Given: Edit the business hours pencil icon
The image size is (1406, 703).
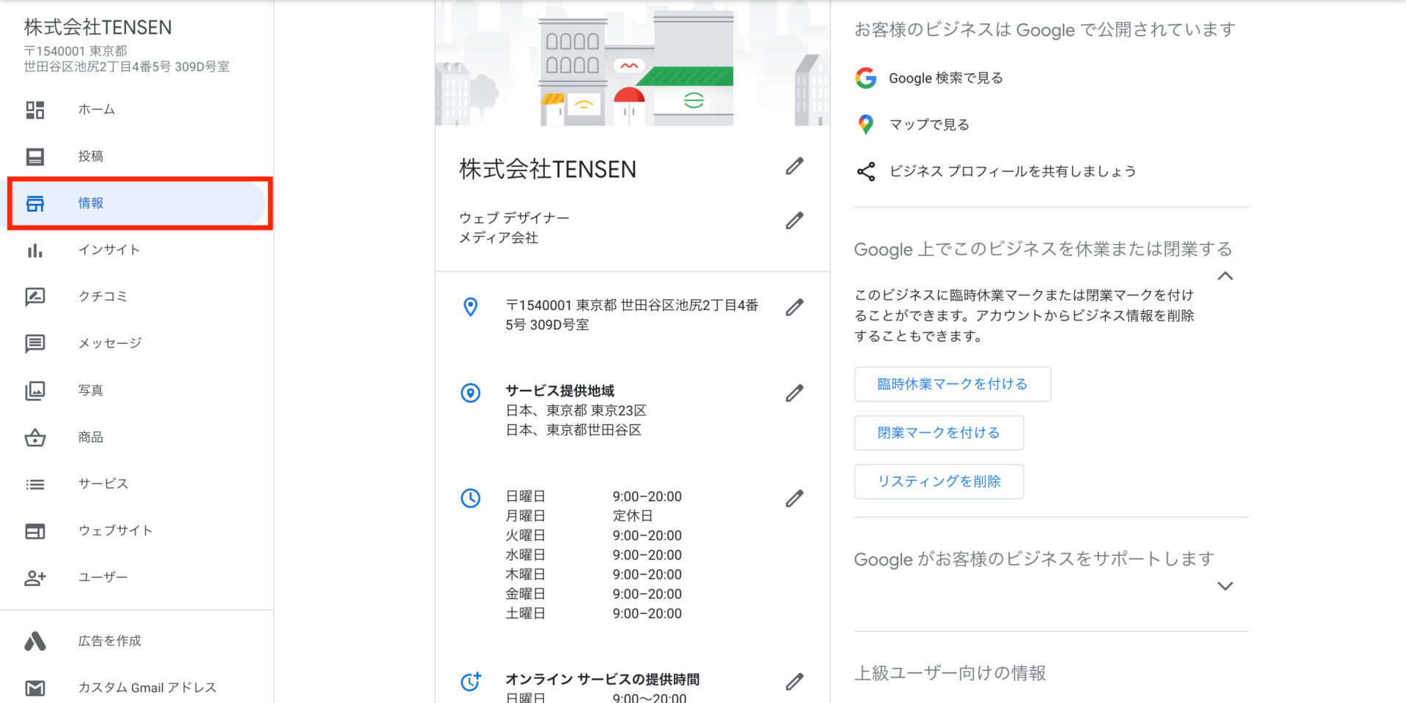Looking at the screenshot, I should tap(795, 499).
